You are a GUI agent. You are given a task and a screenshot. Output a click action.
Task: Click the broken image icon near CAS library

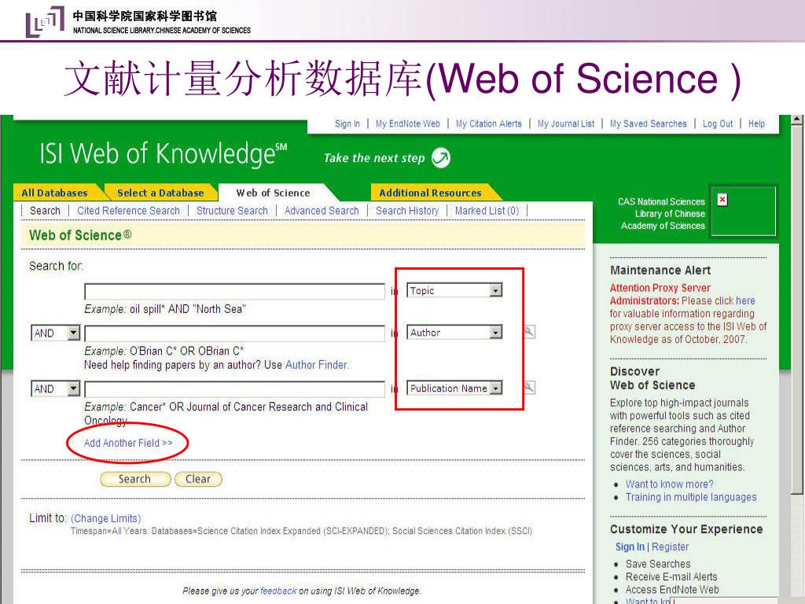pos(722,199)
